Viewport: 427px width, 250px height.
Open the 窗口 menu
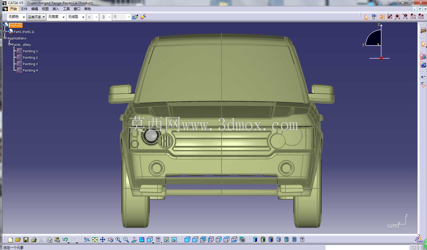(x=77, y=9)
